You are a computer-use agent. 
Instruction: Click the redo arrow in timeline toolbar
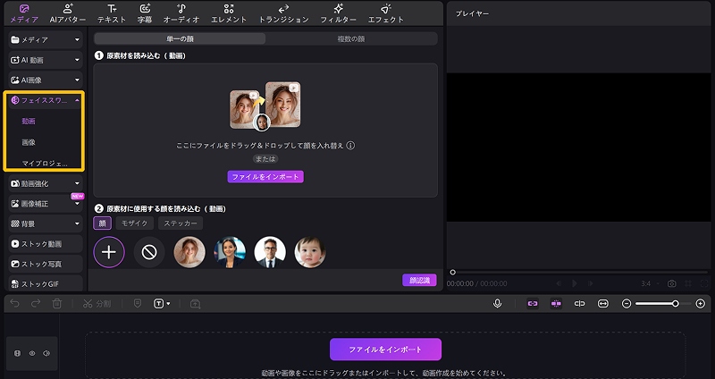(36, 304)
